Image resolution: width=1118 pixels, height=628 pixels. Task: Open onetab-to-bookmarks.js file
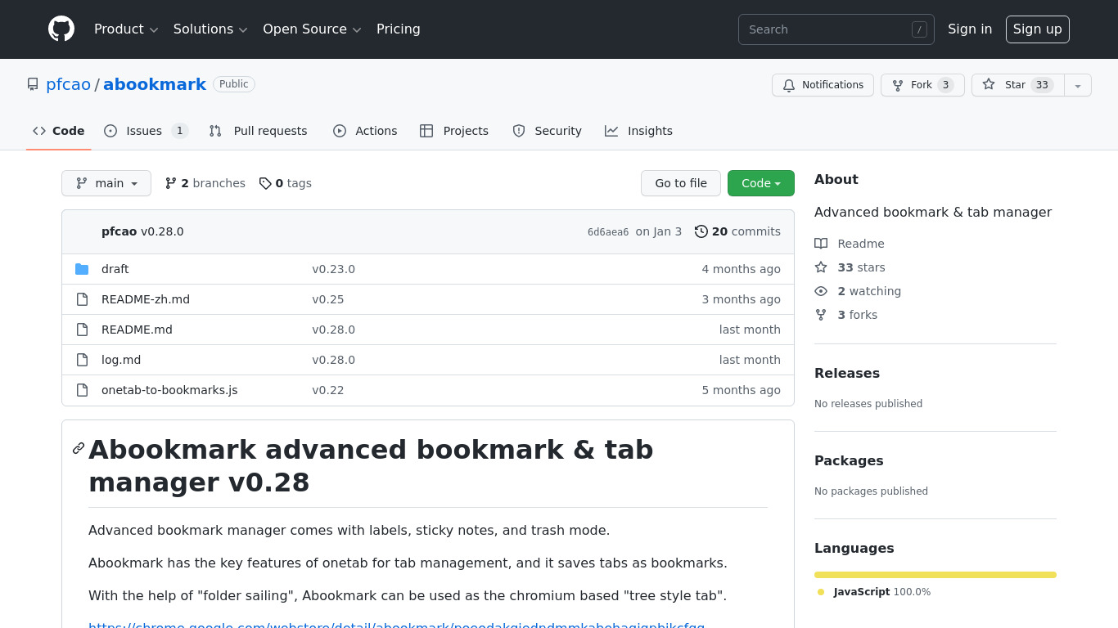pos(169,390)
